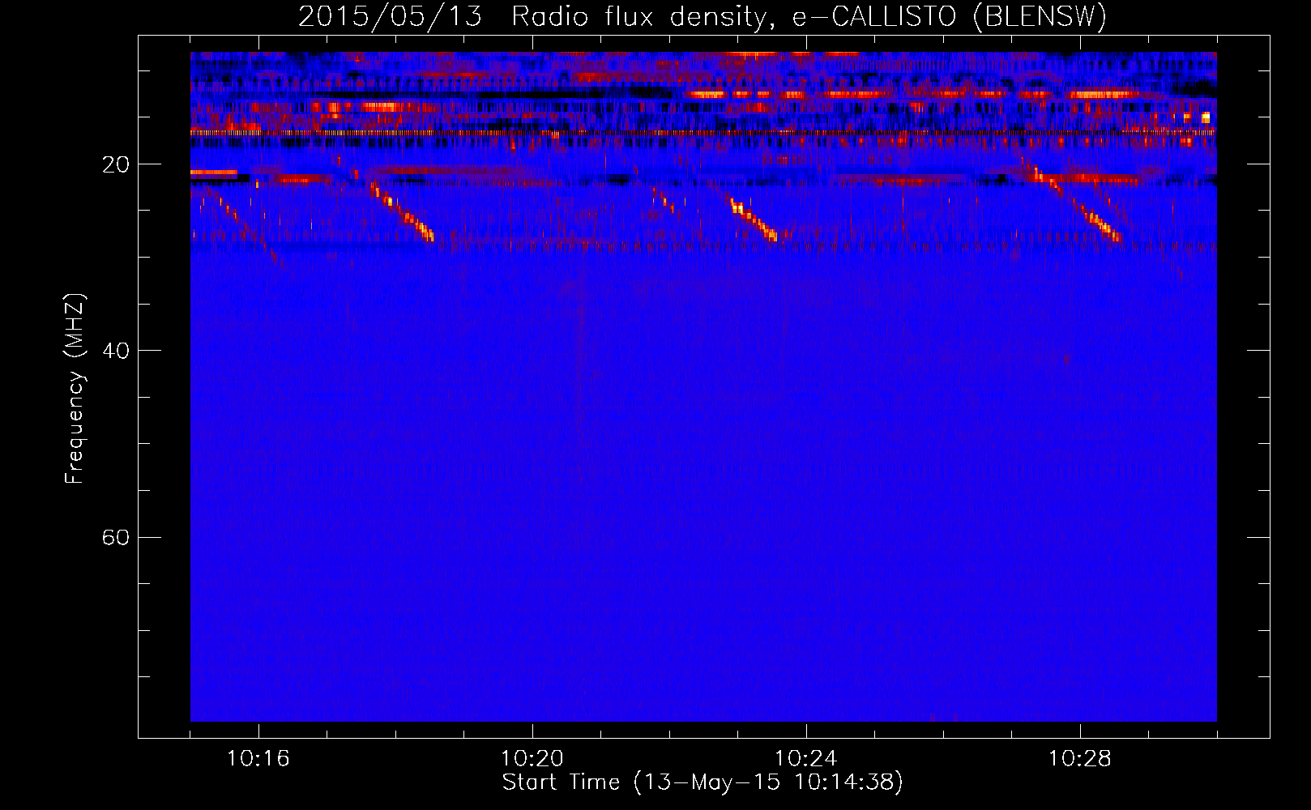Viewport: 1311px width, 810px height.
Task: Click the 10:20 time axis label
Action: pos(532,759)
